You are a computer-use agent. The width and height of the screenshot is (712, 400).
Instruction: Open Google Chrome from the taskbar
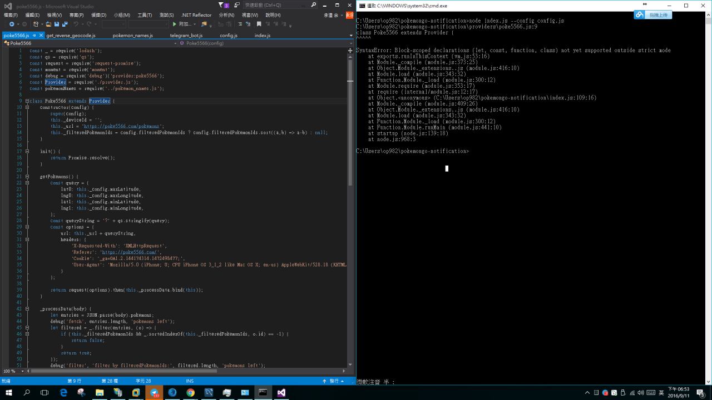(190, 392)
